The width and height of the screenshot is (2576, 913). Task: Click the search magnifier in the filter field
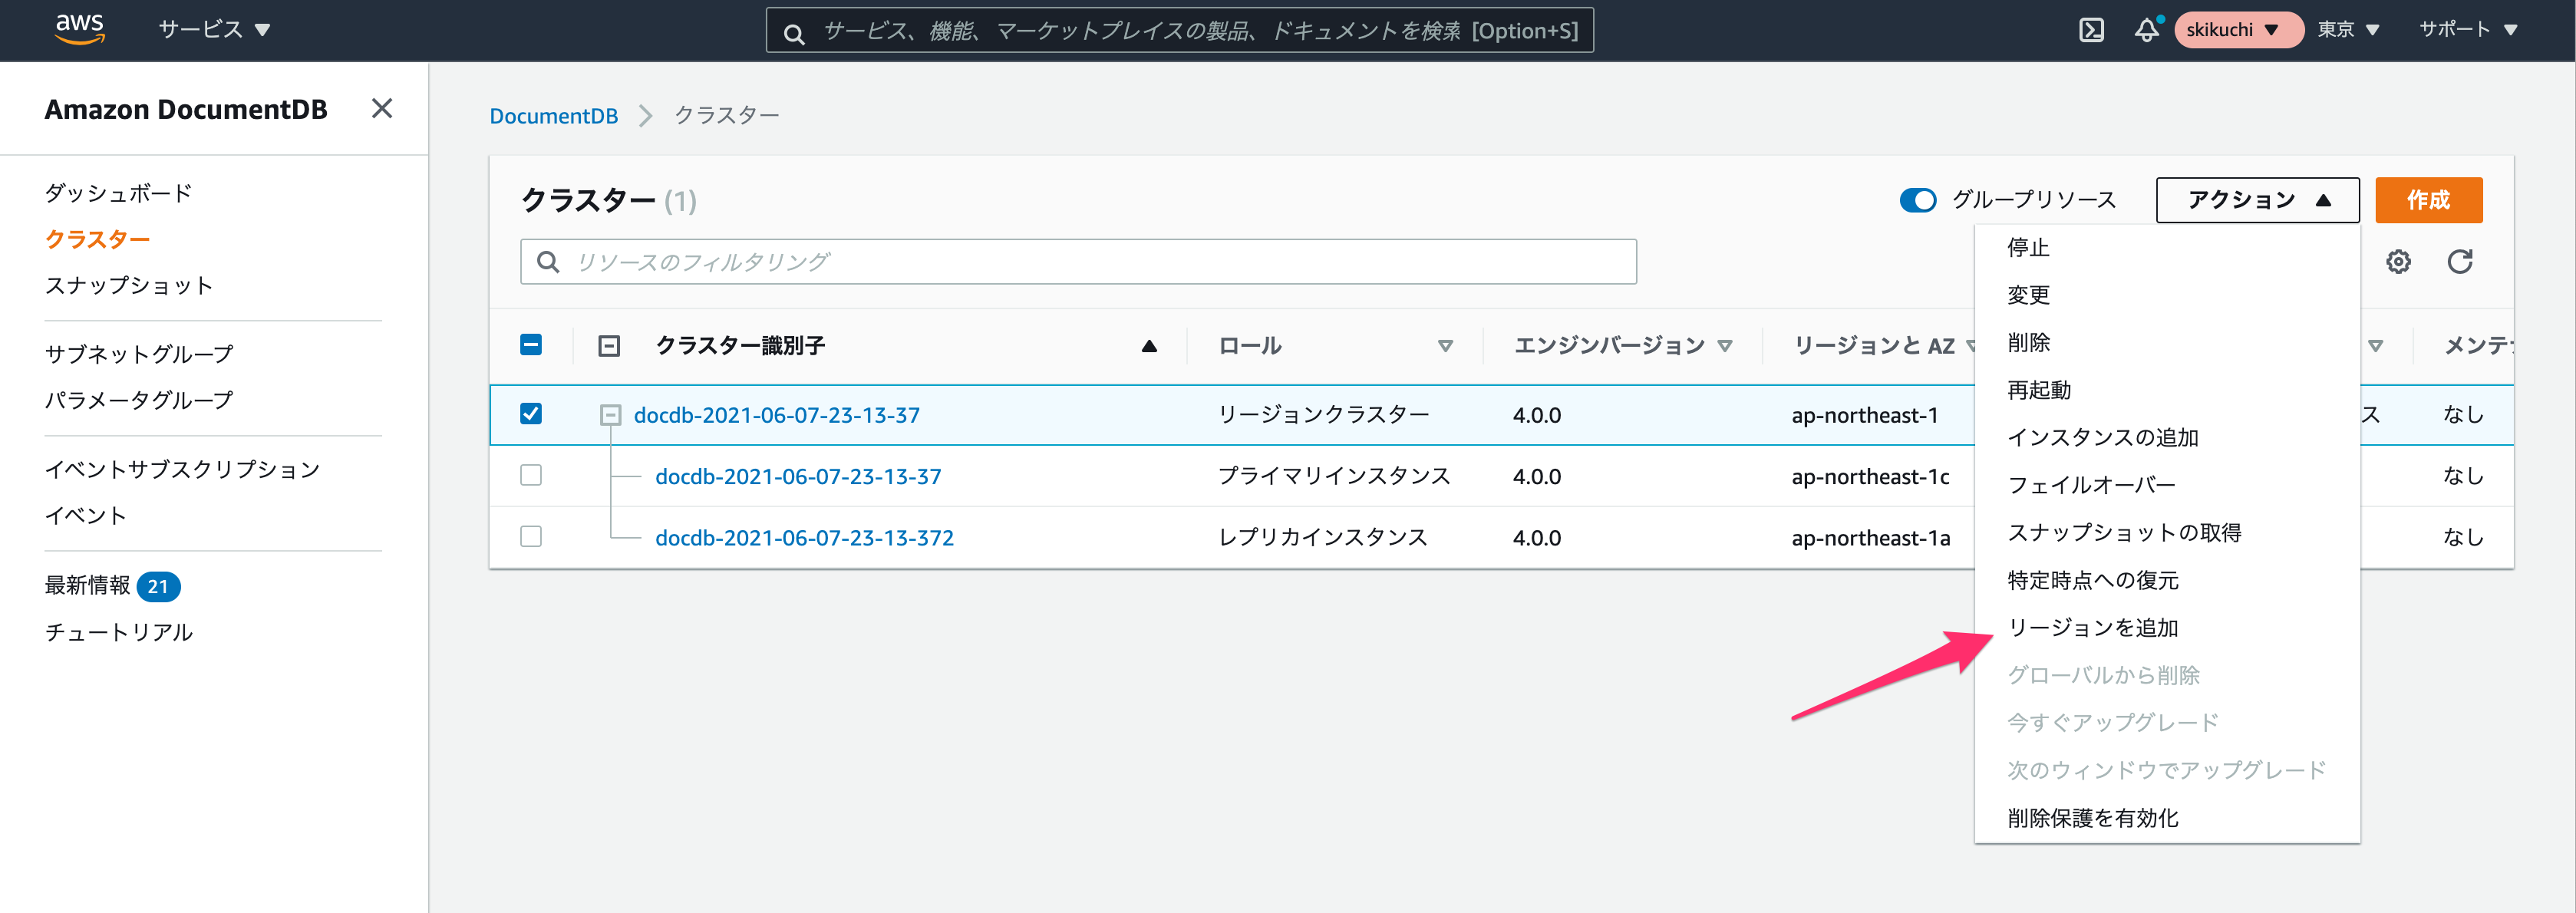click(548, 261)
